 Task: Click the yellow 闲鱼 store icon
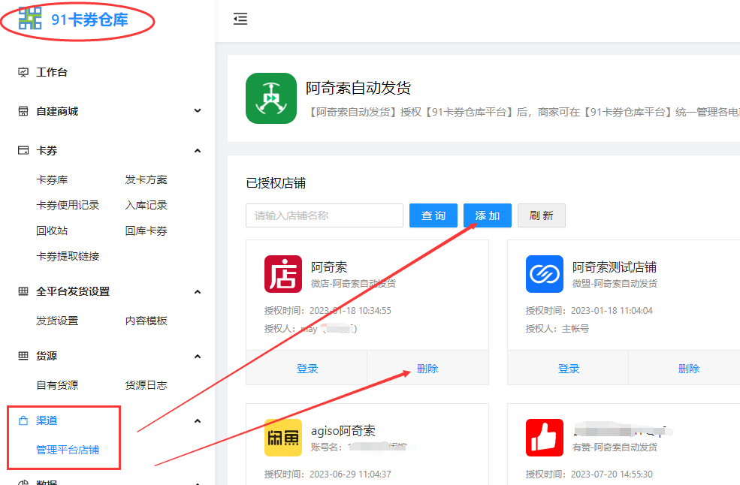(x=283, y=438)
